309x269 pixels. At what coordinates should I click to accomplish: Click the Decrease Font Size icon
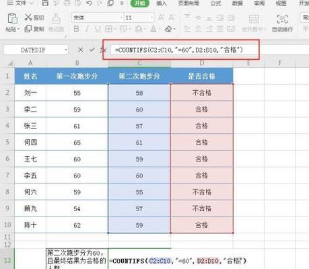(x=172, y=17)
